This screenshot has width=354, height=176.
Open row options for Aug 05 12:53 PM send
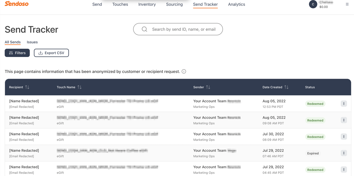point(344,104)
